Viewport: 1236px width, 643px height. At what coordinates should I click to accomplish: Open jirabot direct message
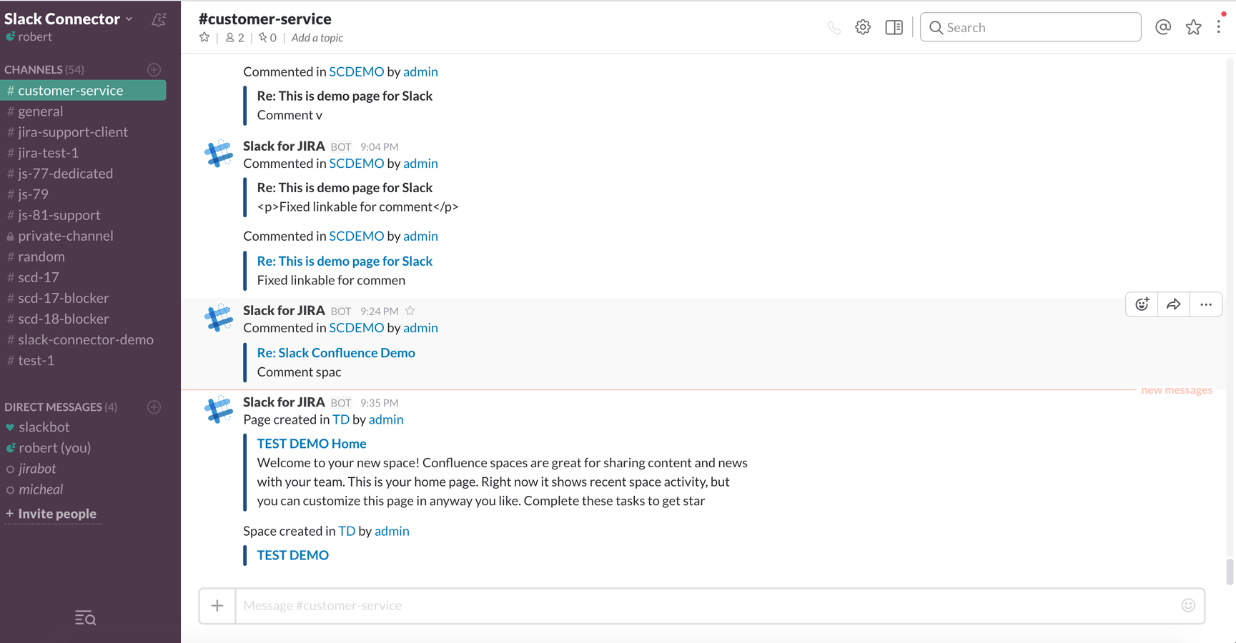pos(83,468)
